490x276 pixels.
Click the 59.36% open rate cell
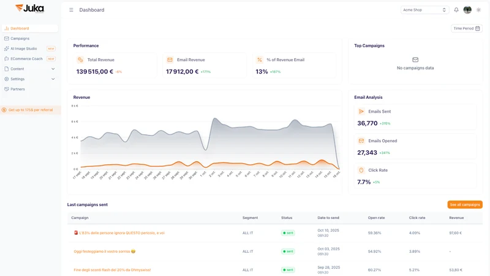point(374,233)
